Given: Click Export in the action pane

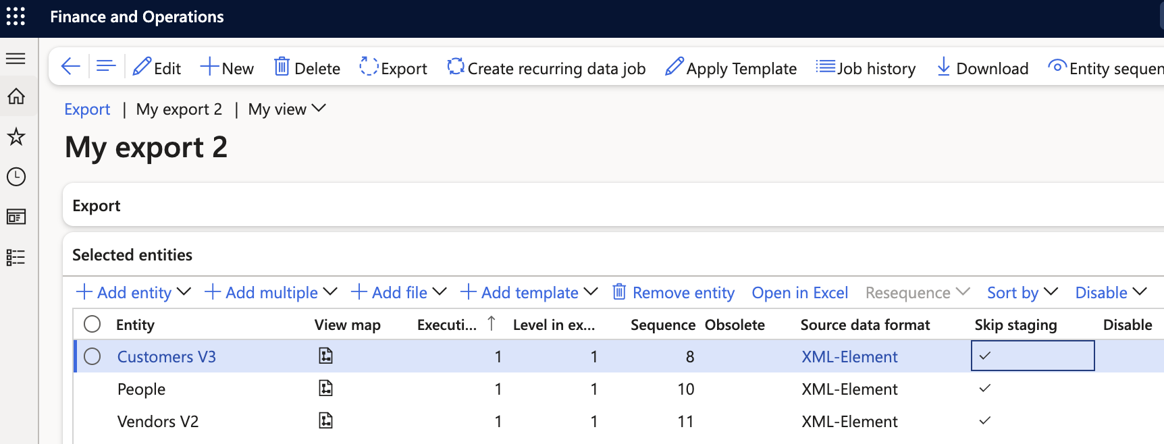Looking at the screenshot, I should point(393,67).
